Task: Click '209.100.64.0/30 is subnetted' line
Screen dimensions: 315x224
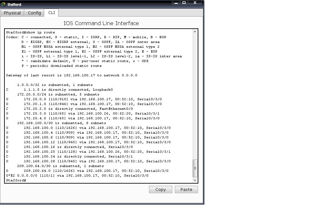Action: [60, 166]
